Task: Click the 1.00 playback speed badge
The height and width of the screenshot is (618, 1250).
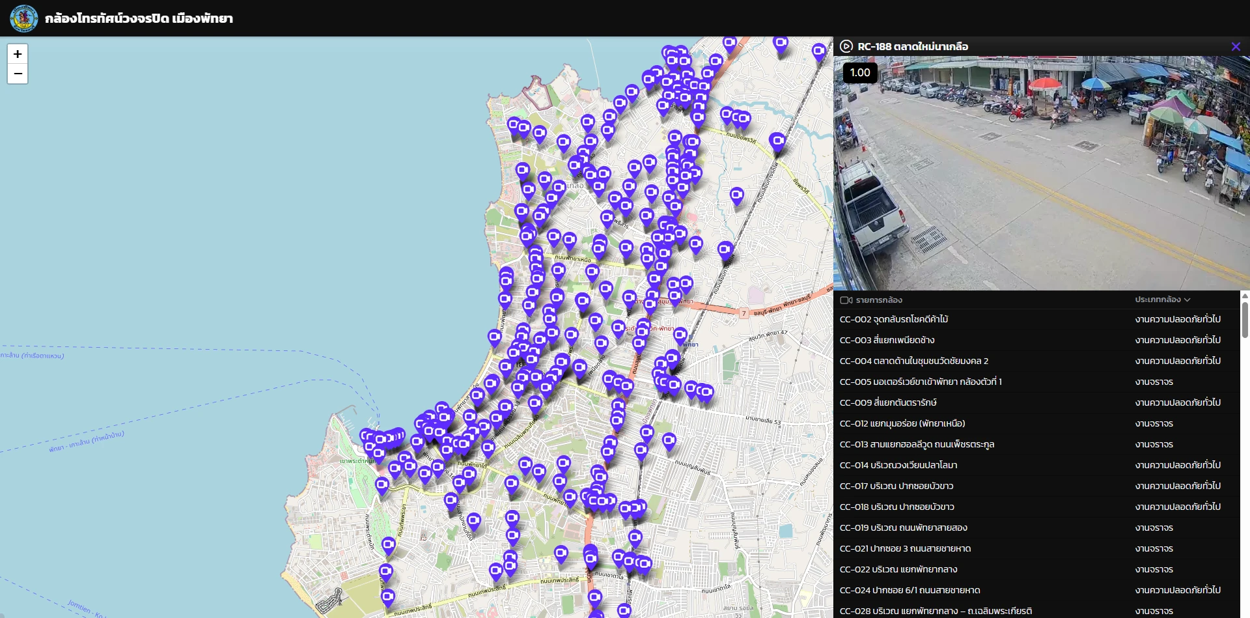Action: (x=860, y=73)
